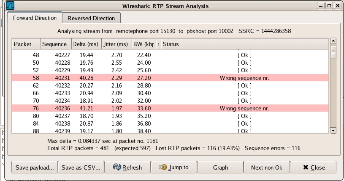Save payload of the RTP stream
This screenshot has height=181, width=344.
click(35, 167)
